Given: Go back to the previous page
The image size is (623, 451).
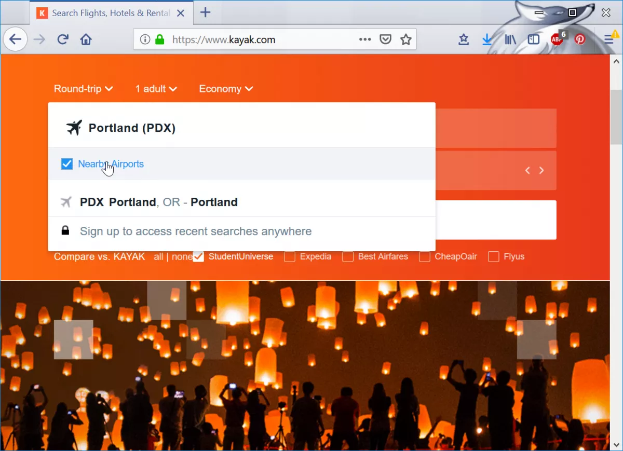Looking at the screenshot, I should pyautogui.click(x=16, y=39).
